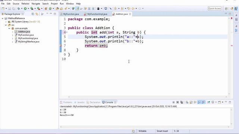Image resolution: width=239 pixels, height=134 pixels.
Task: Click the New file toolbar icon
Action: pos(3,9)
